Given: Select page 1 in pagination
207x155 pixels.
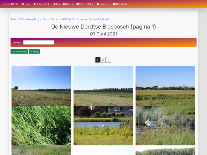Looking at the screenshot, I should click(98, 60).
